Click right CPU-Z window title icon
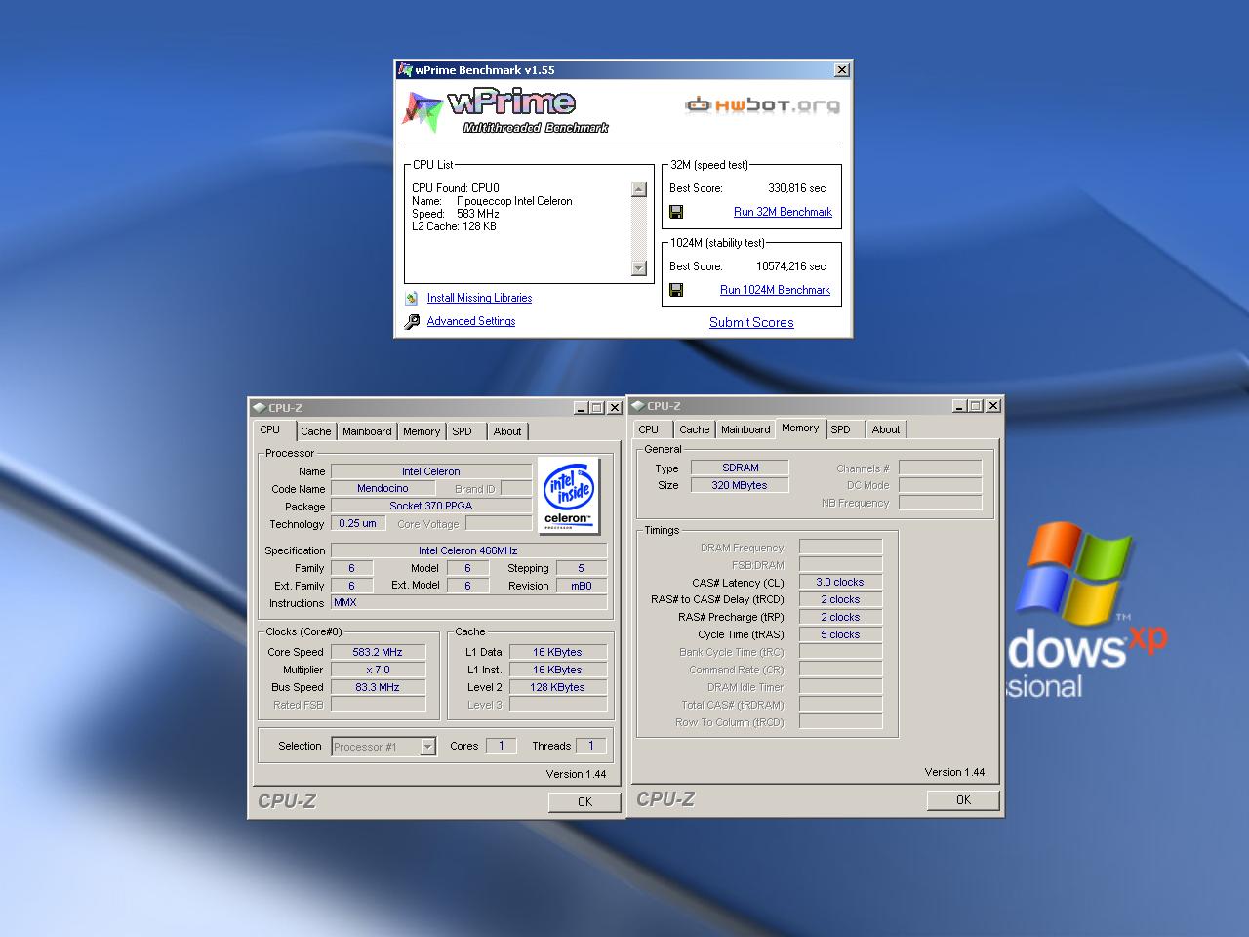Image resolution: width=1249 pixels, height=937 pixels. pos(637,406)
